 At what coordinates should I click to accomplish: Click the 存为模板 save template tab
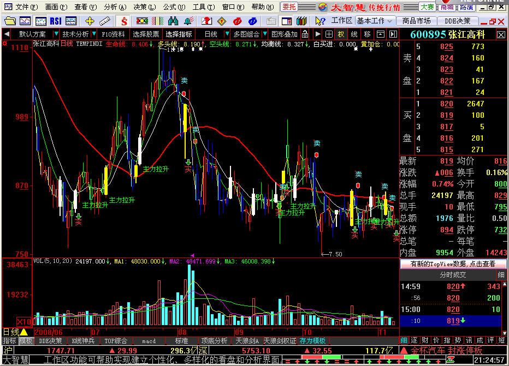(312, 341)
